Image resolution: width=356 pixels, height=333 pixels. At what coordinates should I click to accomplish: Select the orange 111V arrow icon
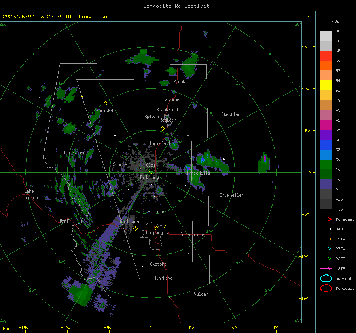click(326, 239)
